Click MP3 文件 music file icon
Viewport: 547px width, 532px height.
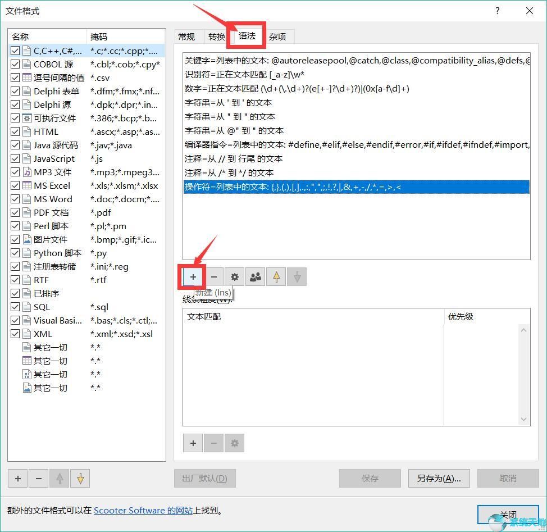tap(27, 172)
